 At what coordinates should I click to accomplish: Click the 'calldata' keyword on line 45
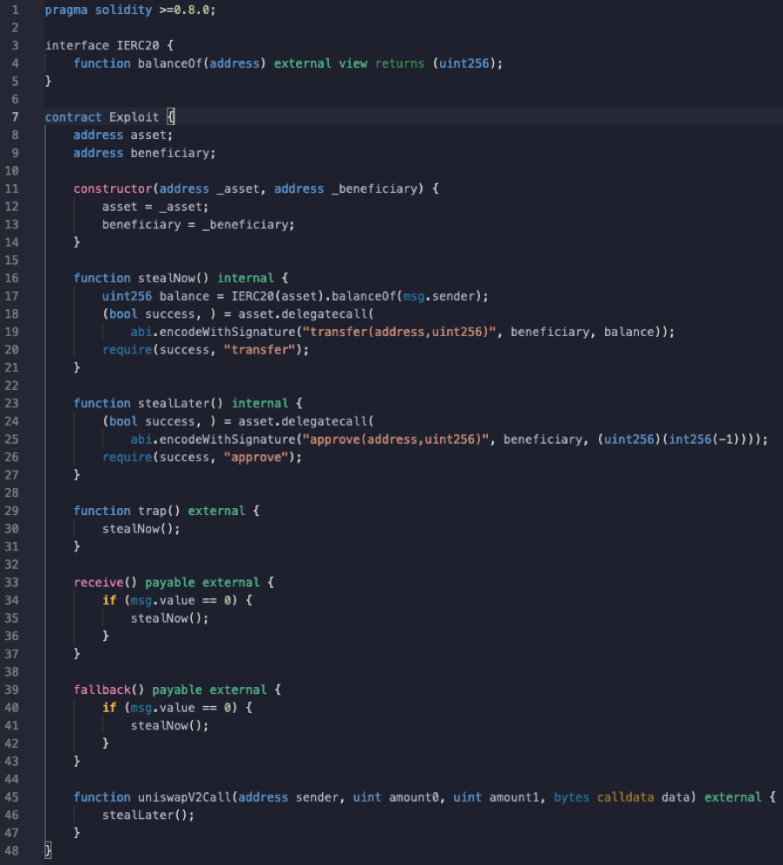pos(625,797)
